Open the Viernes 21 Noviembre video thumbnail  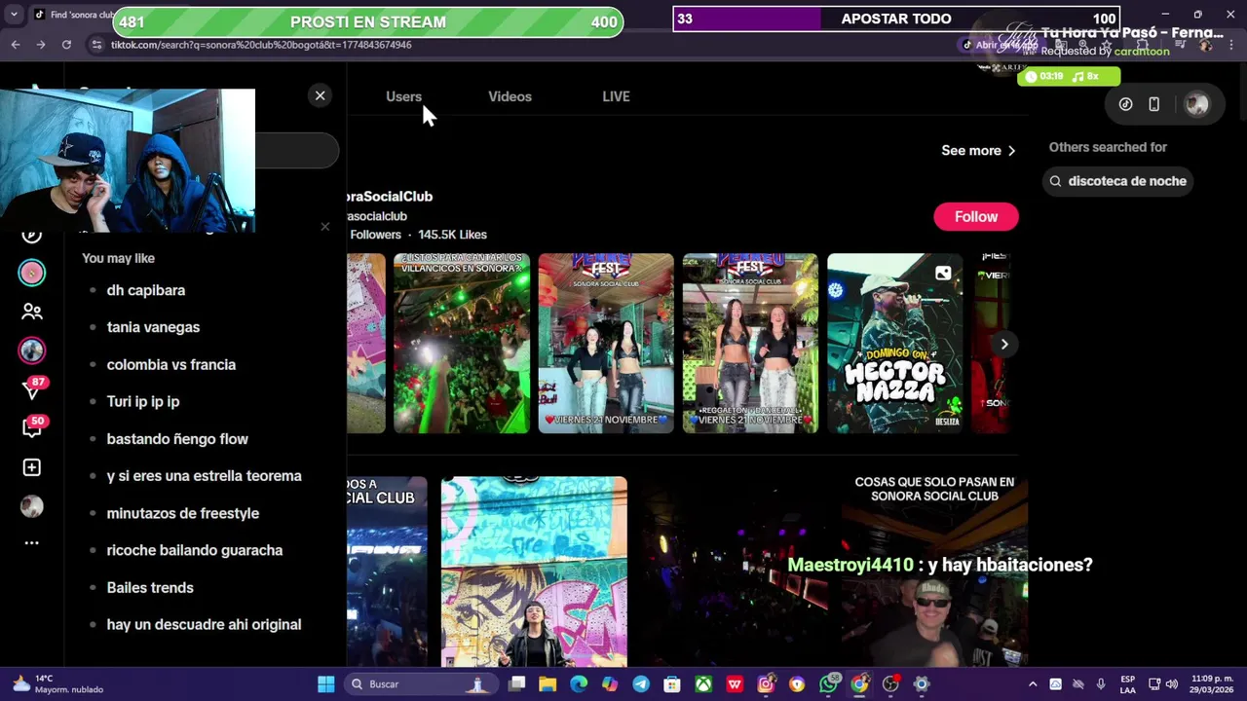[605, 343]
